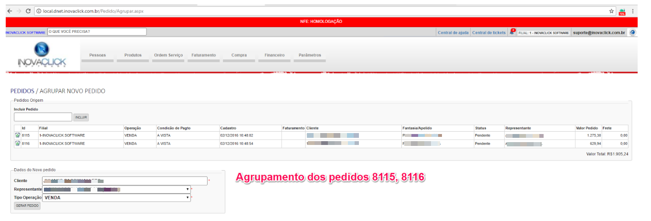Open the Financeiro menu
Viewport: 651px width, 221px height.
click(274, 55)
